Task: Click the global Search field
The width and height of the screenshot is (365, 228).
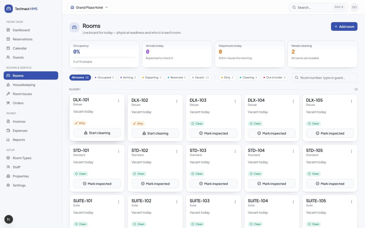Action: 318,7
